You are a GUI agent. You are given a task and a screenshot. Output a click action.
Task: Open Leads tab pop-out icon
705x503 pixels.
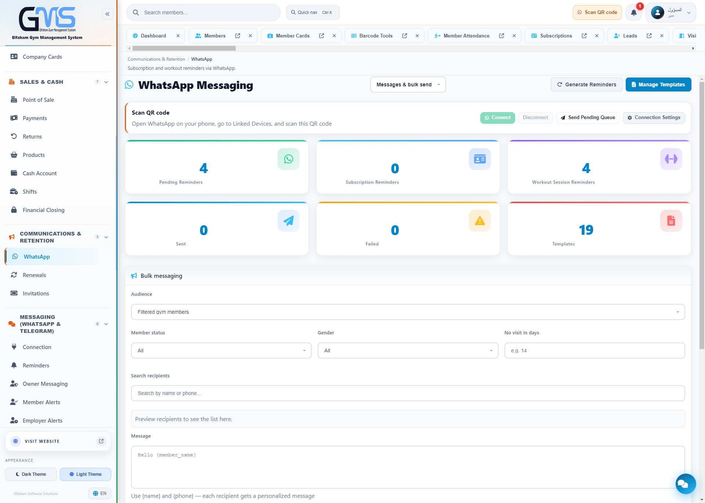click(649, 36)
